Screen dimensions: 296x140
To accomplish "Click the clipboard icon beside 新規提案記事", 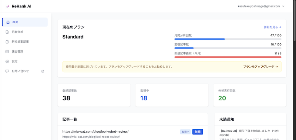I will pos(7,42).
